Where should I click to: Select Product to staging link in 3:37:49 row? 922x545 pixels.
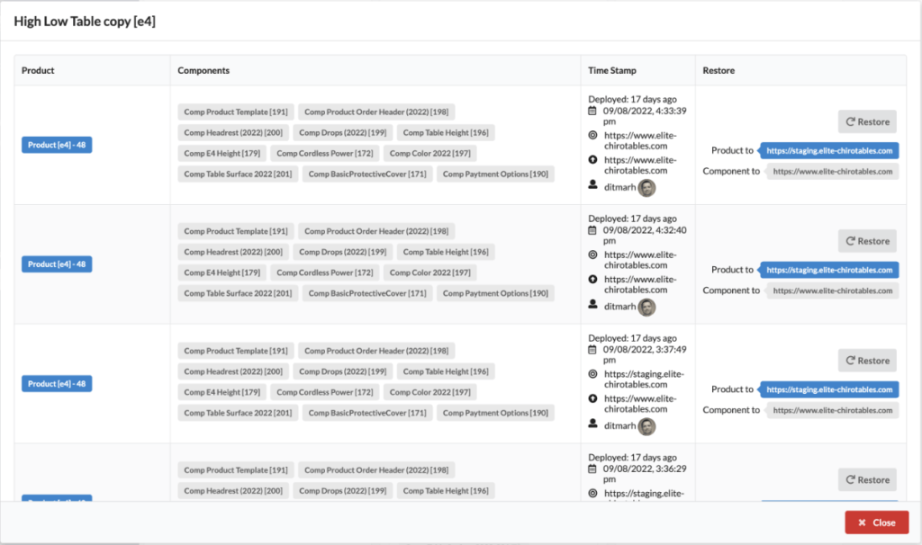click(829, 389)
